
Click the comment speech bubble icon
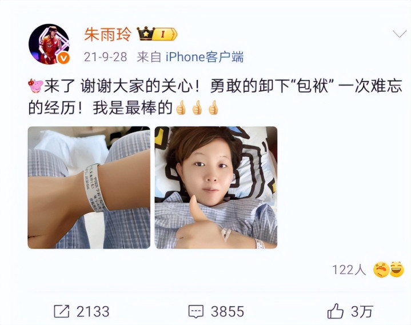[x=196, y=312]
